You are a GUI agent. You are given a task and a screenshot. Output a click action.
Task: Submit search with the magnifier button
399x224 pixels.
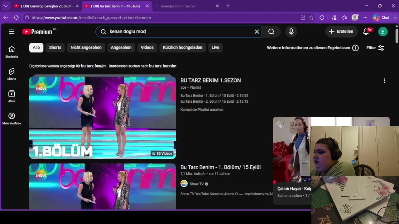point(271,31)
